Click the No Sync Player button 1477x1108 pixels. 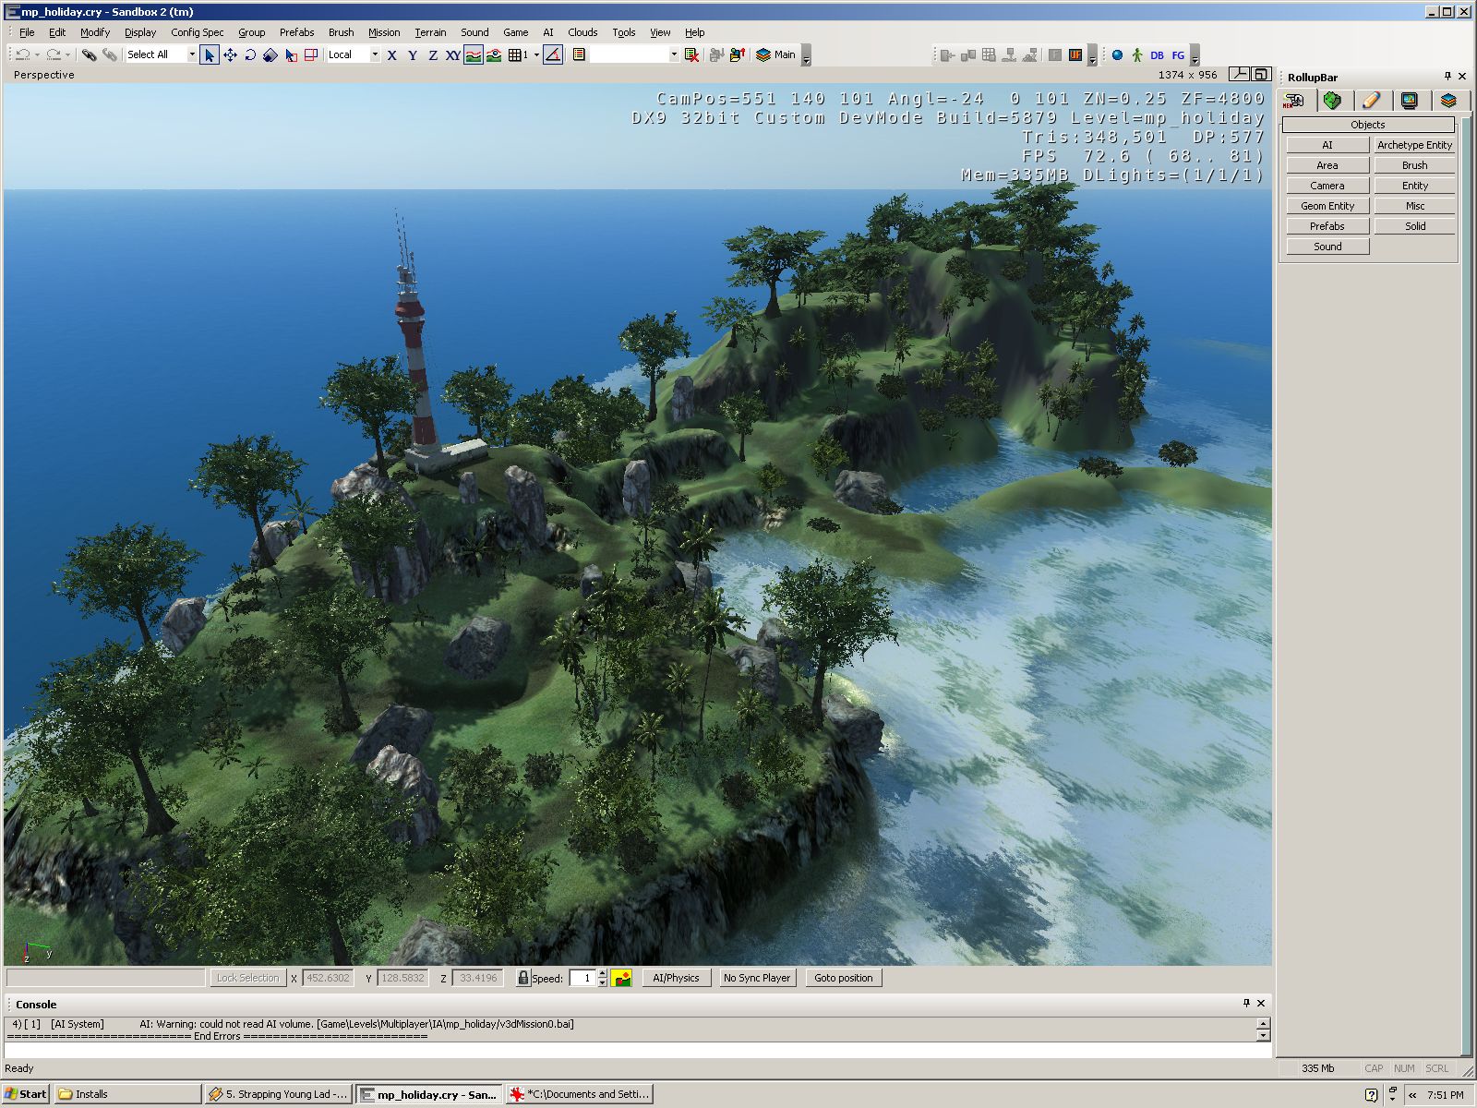pos(757,978)
